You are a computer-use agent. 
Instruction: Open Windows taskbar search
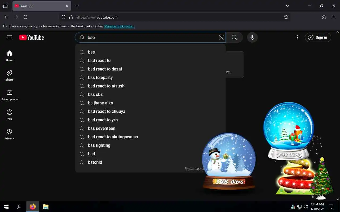tap(19, 207)
